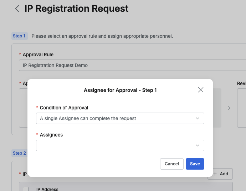Open the Condition of Approval dropdown
This screenshot has width=246, height=191.
coord(120,118)
